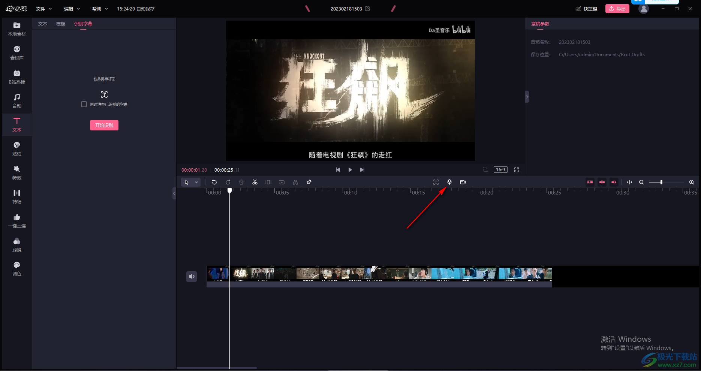The image size is (701, 371).
Task: Click the subtitle recognition toolbar icon
Action: (436, 182)
